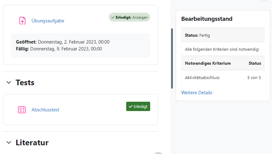Click the Bearbeitungsstand block heading

(x=207, y=19)
